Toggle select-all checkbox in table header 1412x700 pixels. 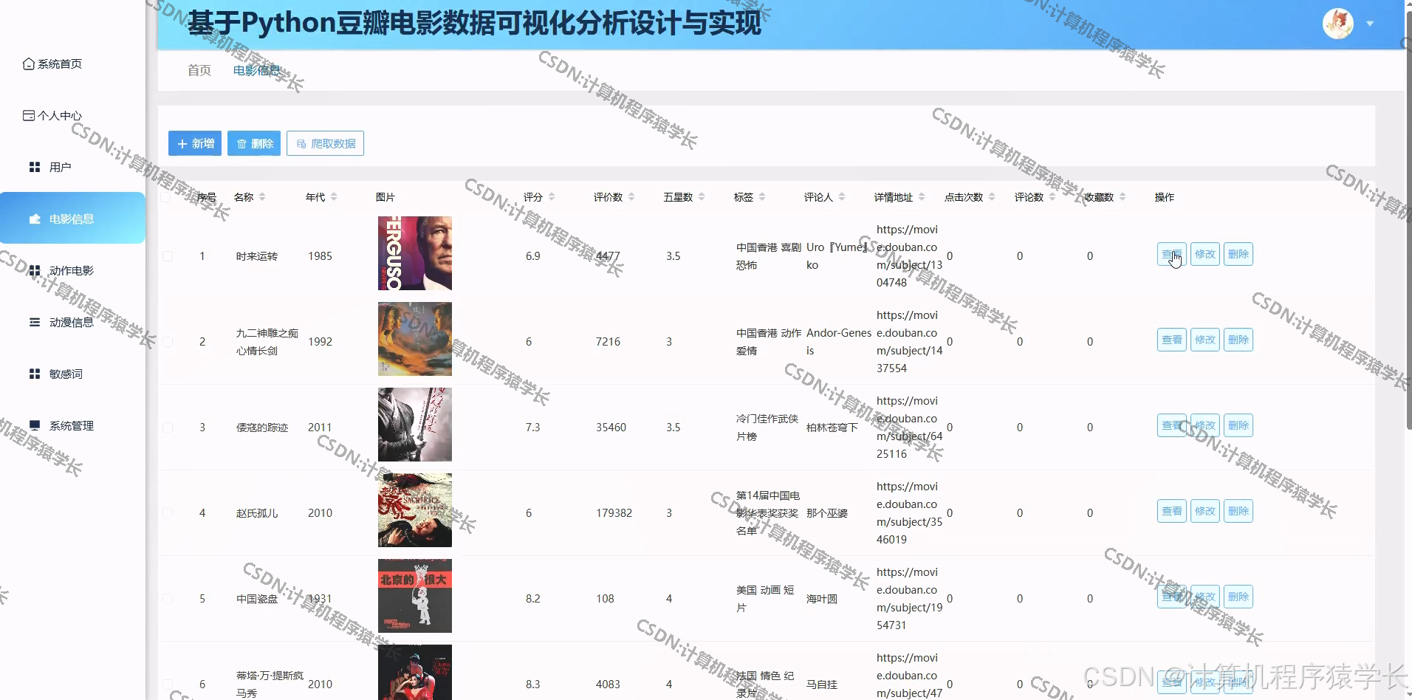tap(166, 197)
